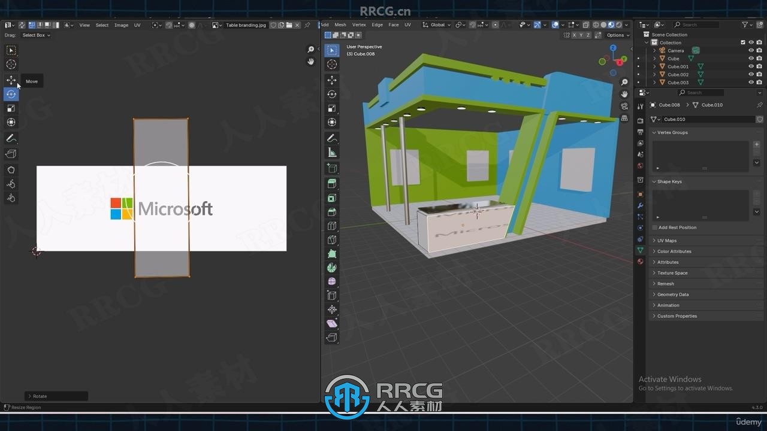Toggle visibility of Cube.001 in outliner
This screenshot has width=767, height=431.
751,66
